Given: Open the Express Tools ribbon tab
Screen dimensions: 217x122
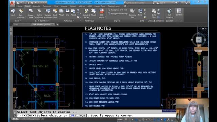Looking at the screenshot, I should [x=100, y=6].
